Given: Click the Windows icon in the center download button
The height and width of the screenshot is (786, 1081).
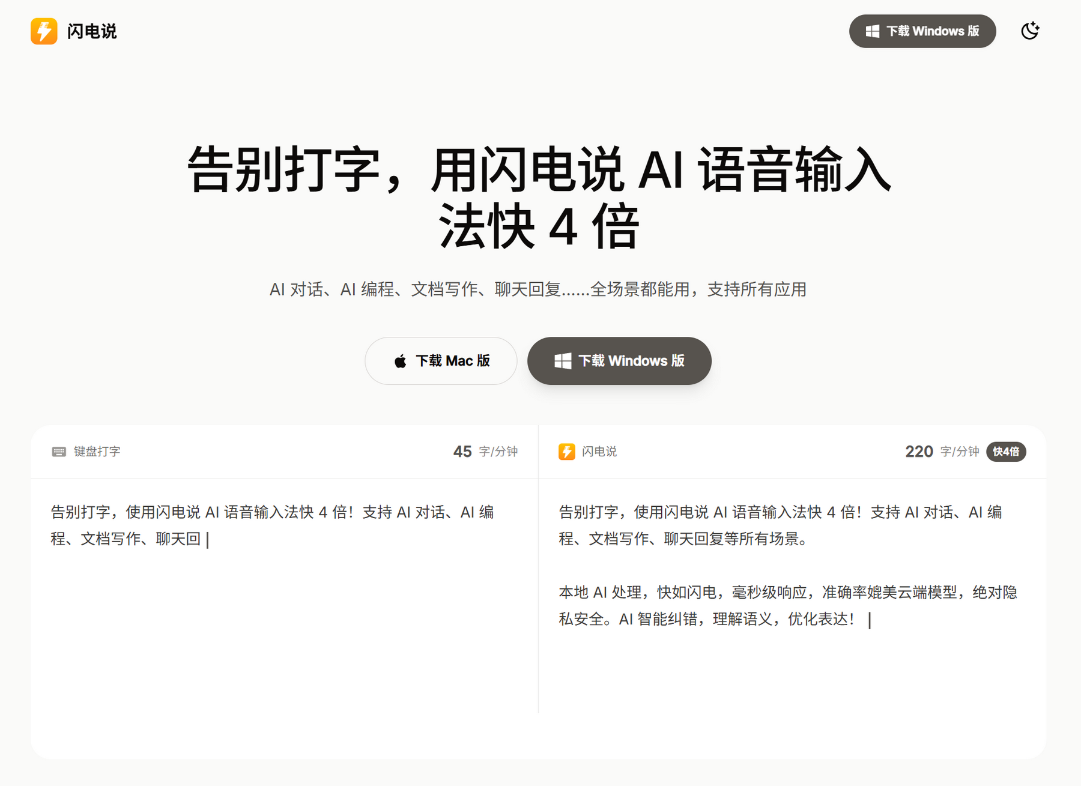Looking at the screenshot, I should [x=562, y=361].
